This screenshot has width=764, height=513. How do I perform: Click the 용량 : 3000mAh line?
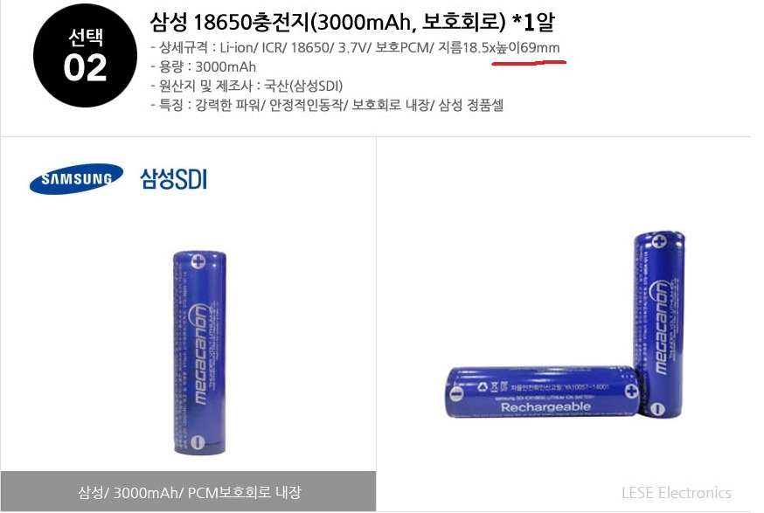(x=204, y=66)
